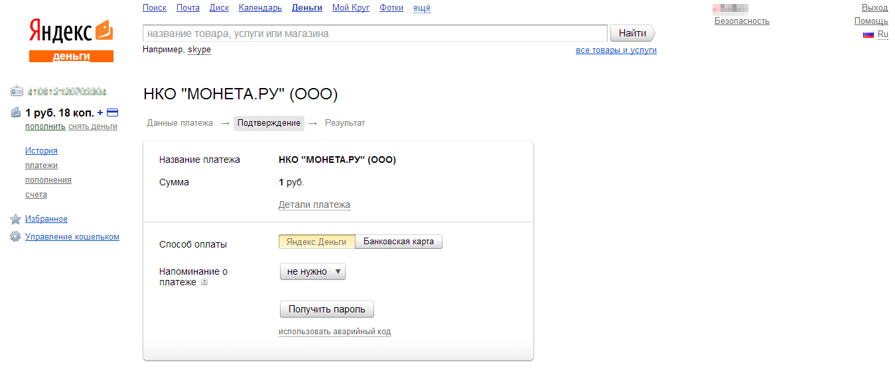Click the star icon for Избранное
The width and height of the screenshot is (895, 370).
point(15,219)
